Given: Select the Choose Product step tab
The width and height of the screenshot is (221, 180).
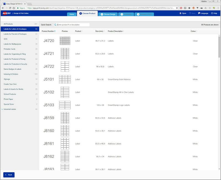Looking at the screenshot, I should coord(87,13).
